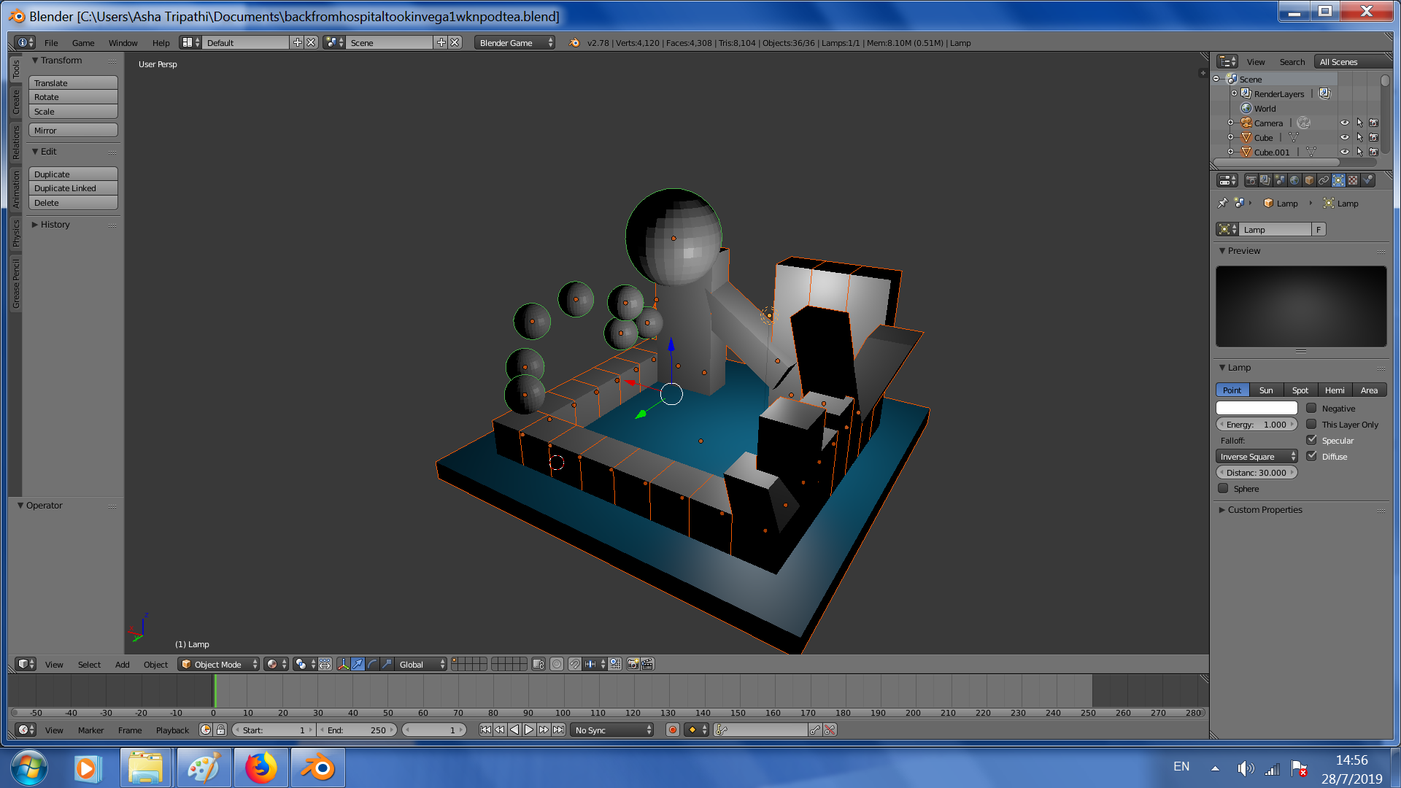1401x788 pixels.
Task: Enable the Negative checkbox
Action: pos(1311,409)
